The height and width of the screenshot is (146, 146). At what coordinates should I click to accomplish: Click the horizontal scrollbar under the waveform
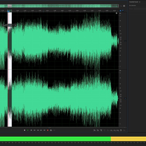point(63,128)
